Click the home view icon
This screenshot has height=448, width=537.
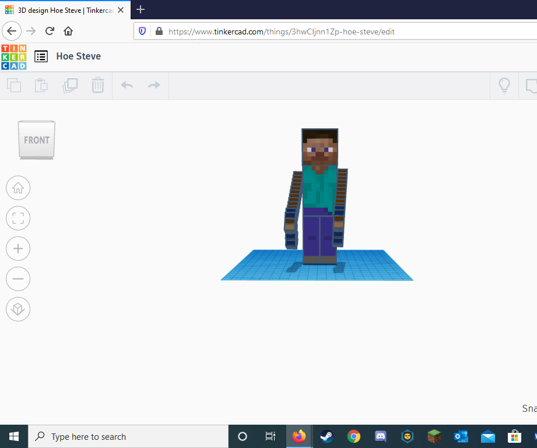(x=18, y=188)
